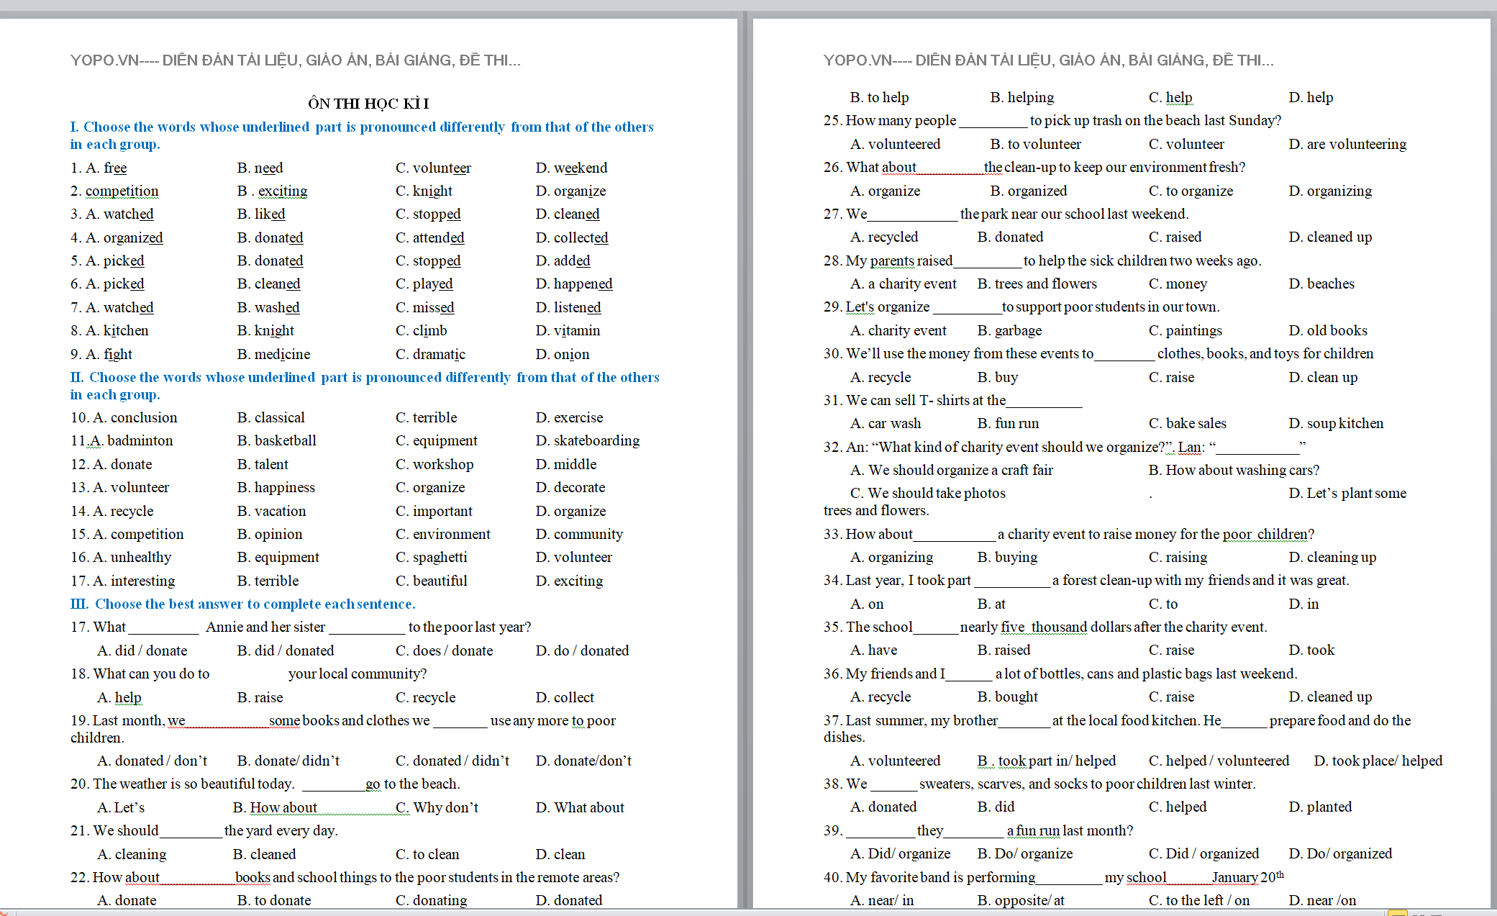Image resolution: width=1497 pixels, height=916 pixels.
Task: Click 'D. planted' under question 38
Action: click(1319, 807)
